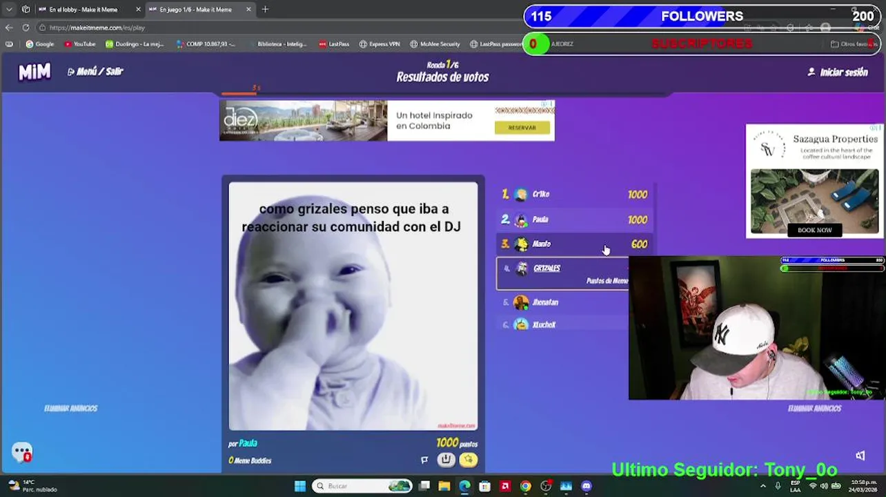Open the ESP LAA language switcher

tap(796, 486)
